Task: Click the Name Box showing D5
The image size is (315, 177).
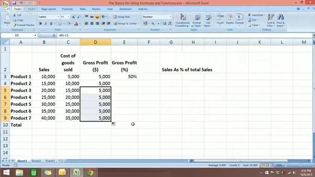Action: (x=19, y=35)
